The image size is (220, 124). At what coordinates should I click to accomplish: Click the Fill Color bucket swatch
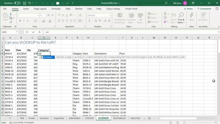click(x=44, y=21)
